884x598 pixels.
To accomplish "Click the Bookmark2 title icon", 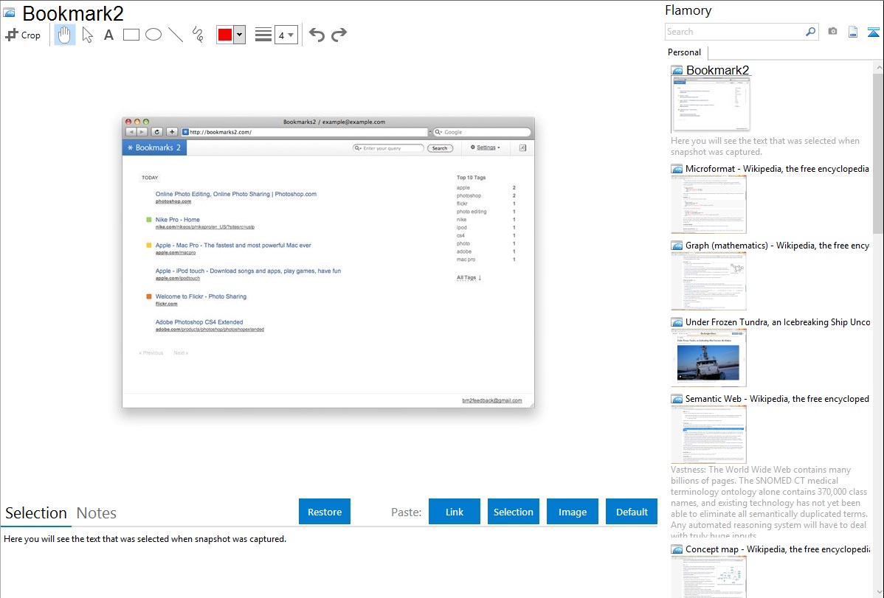I will point(9,13).
